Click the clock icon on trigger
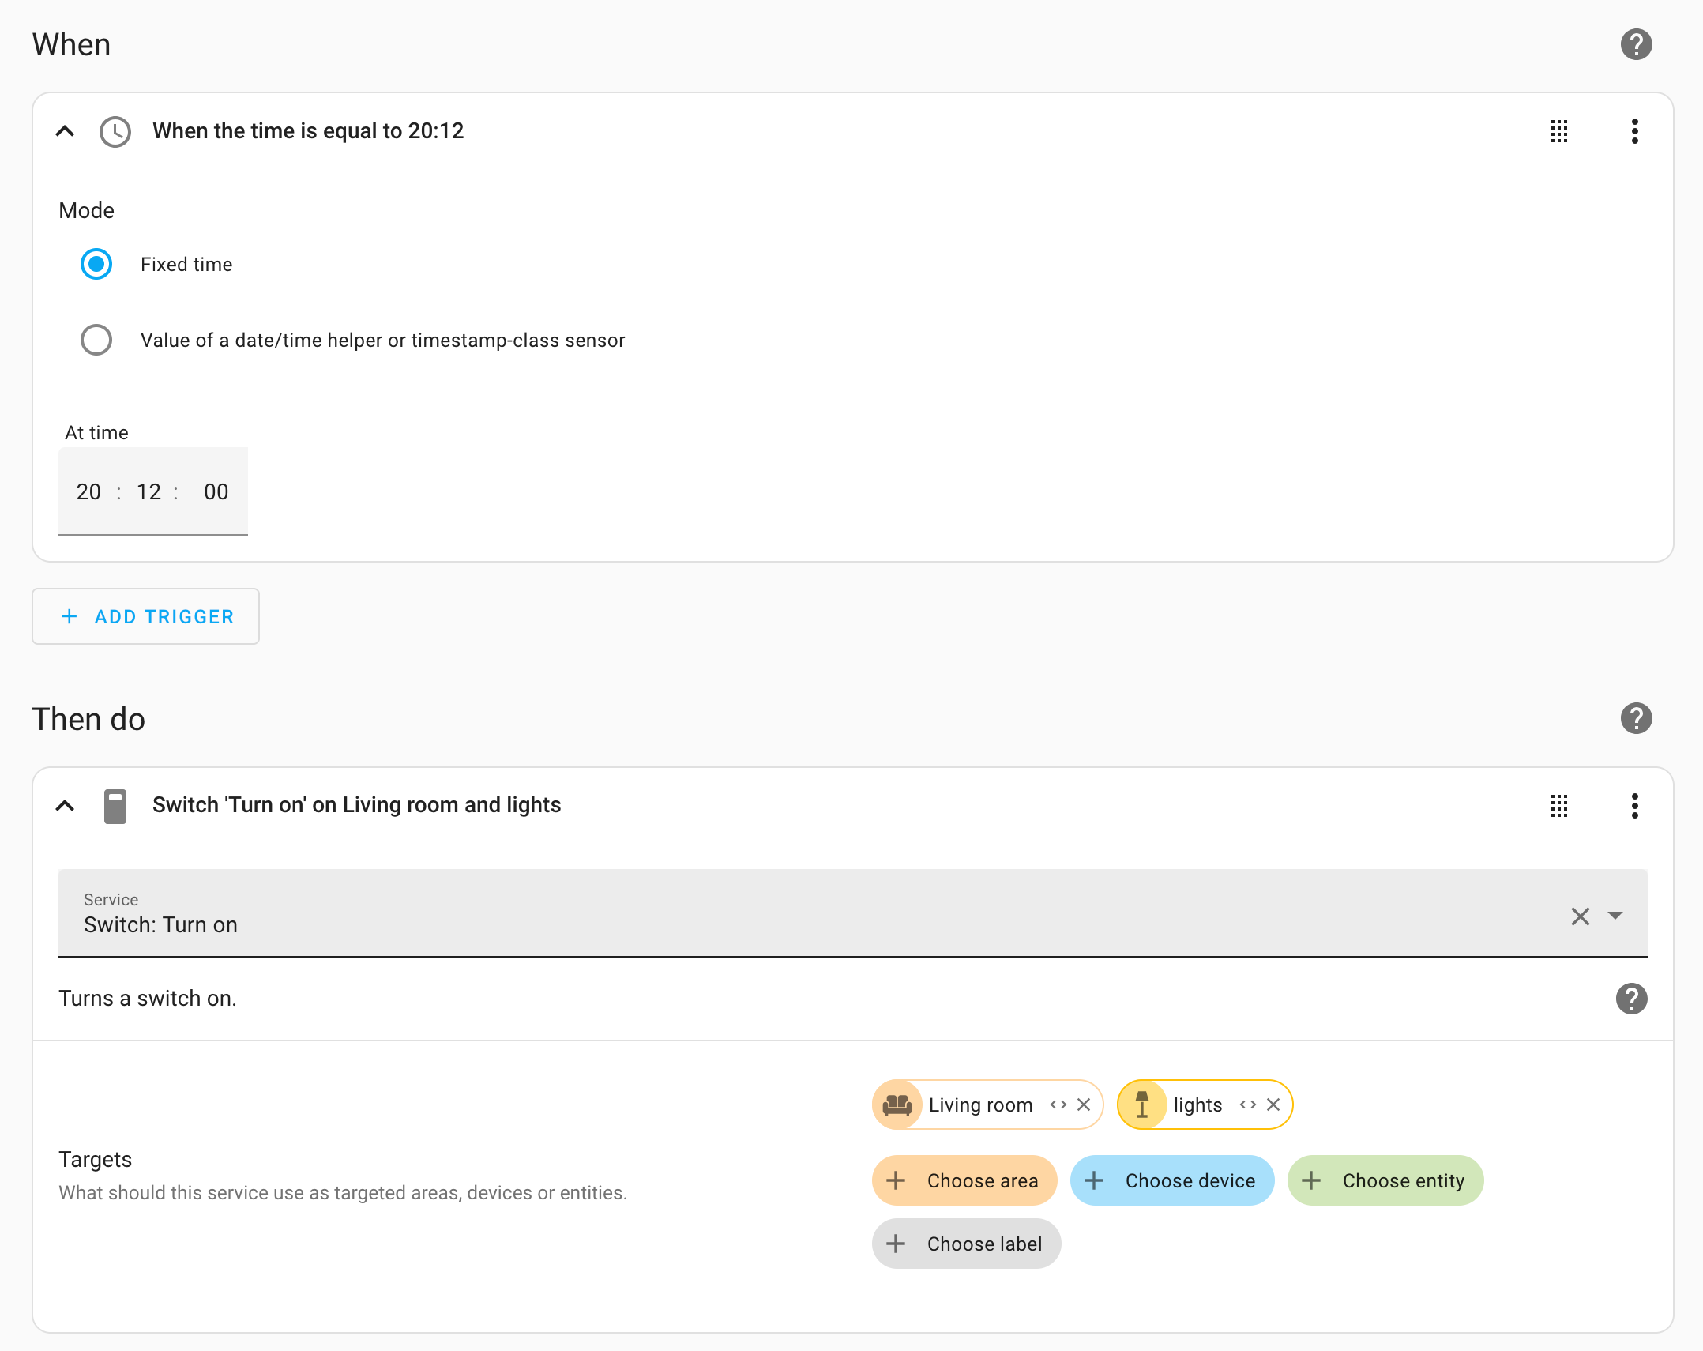This screenshot has width=1703, height=1351. [x=114, y=131]
